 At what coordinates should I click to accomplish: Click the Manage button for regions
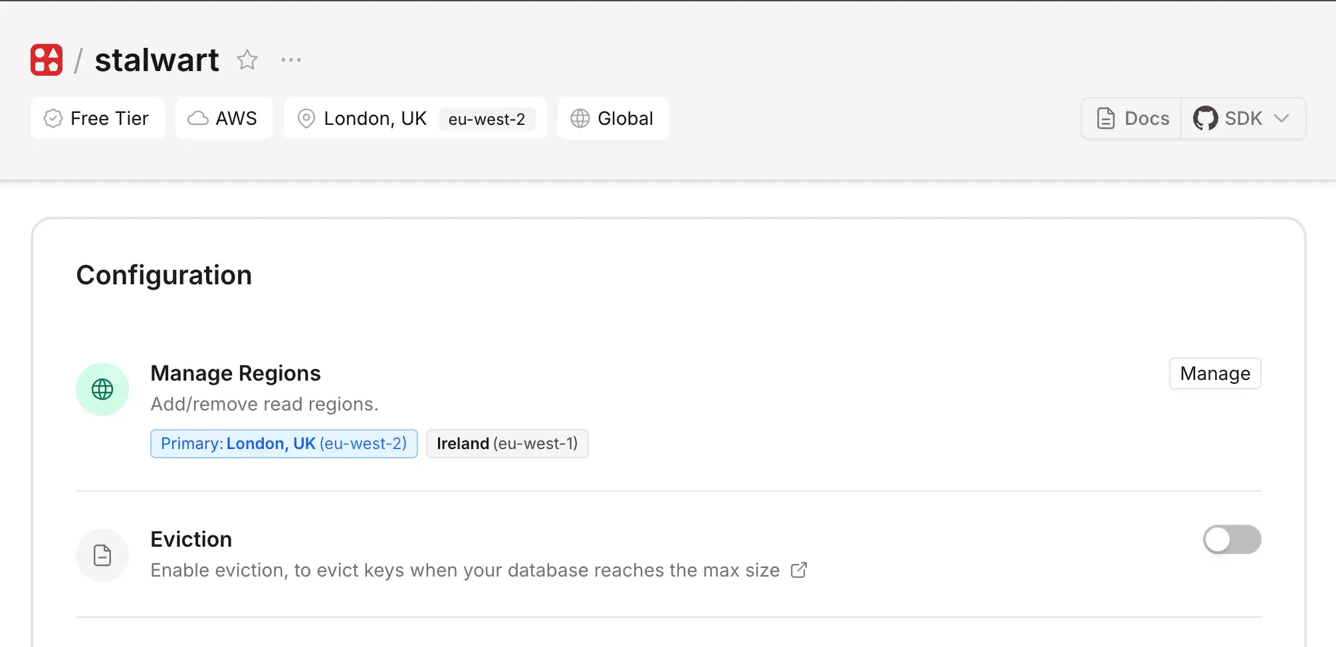tap(1214, 373)
